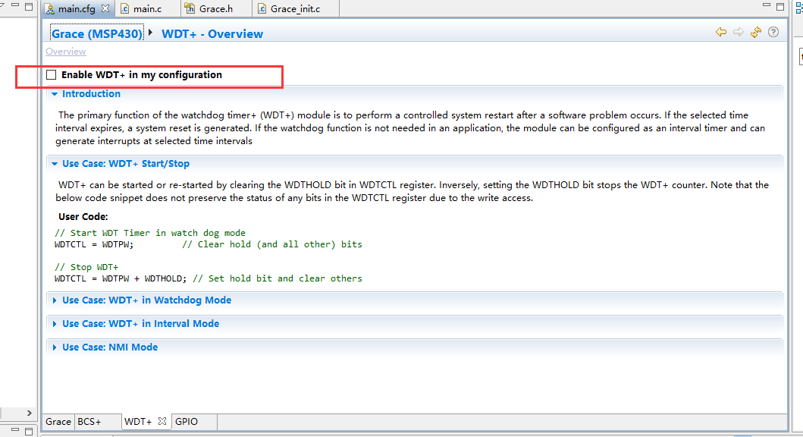
Task: Click the WDT+ - Overview heading
Action: (x=212, y=34)
